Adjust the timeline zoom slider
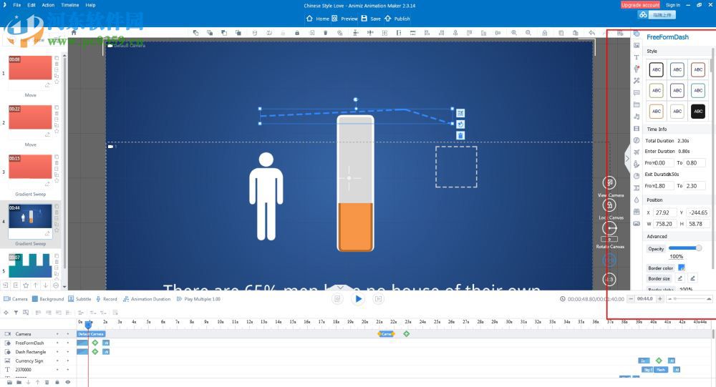Viewport: 716px width, 387px height. click(x=690, y=299)
